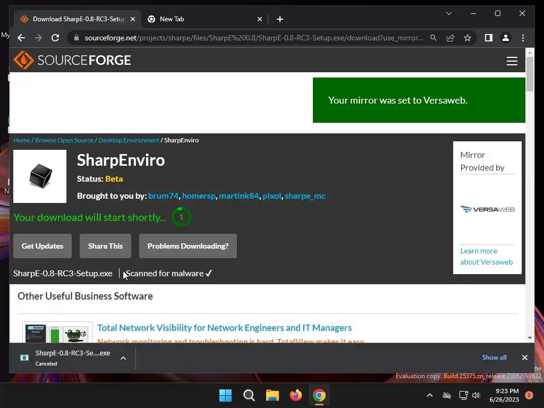The height and width of the screenshot is (408, 544).
Task: Switch to the Download SharpE-0.8-RC3 tab
Action: 78,19
